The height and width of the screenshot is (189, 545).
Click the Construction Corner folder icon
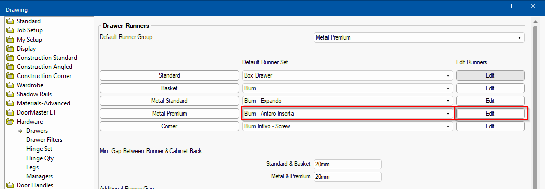coord(11,76)
